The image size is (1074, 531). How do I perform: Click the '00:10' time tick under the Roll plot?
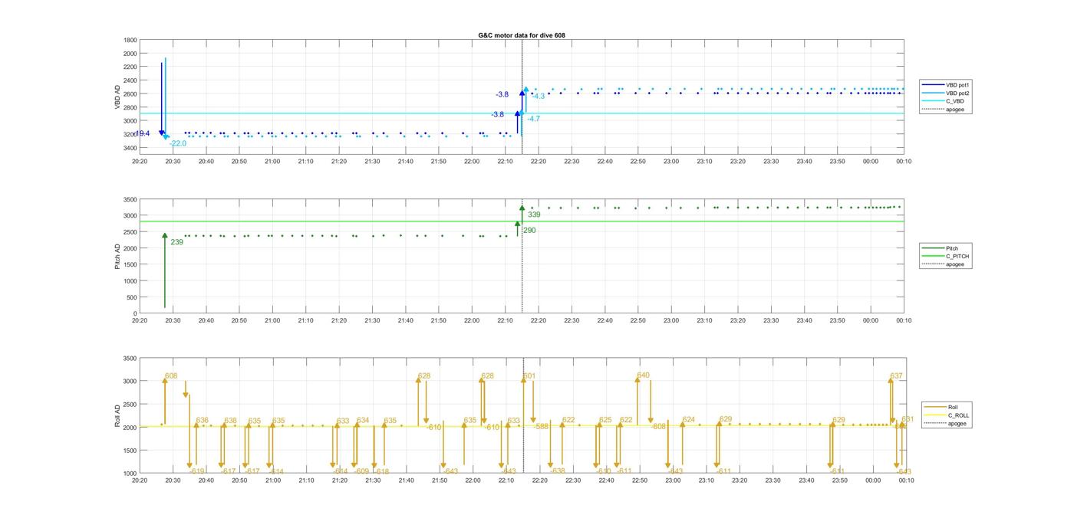[x=906, y=480]
